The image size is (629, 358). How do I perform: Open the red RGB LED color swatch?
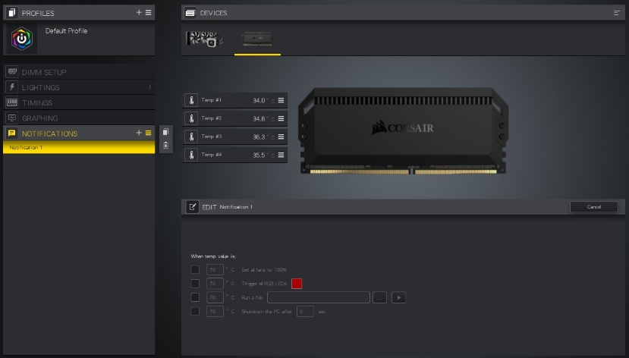point(297,284)
